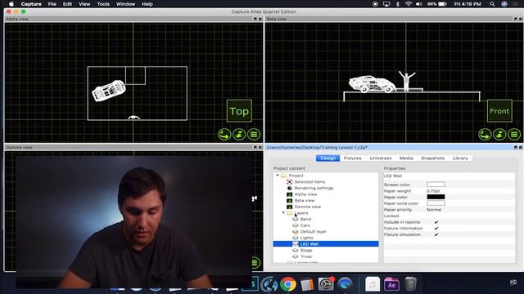
Task: Select the person figure in Front view
Action: coord(407,81)
